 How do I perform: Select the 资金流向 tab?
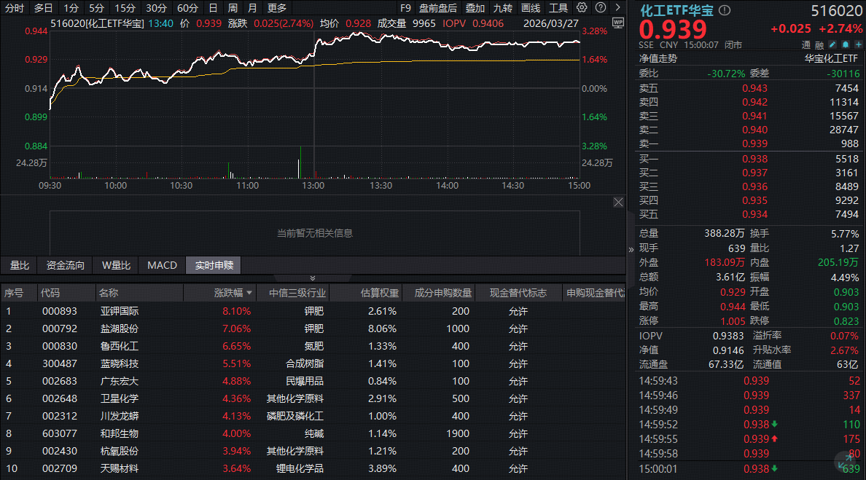(x=66, y=265)
